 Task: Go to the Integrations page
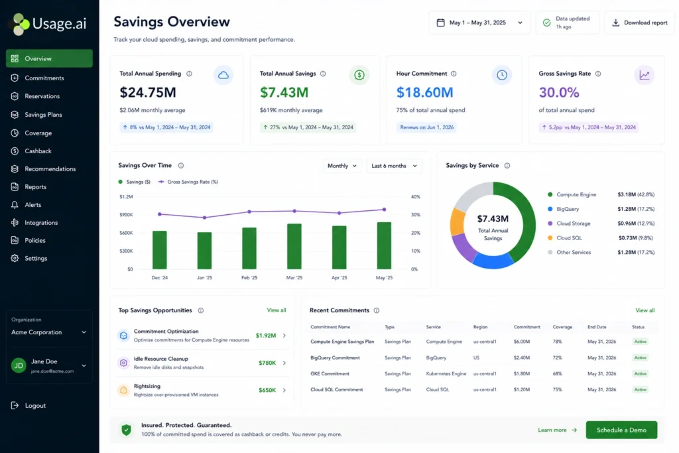pyautogui.click(x=49, y=223)
